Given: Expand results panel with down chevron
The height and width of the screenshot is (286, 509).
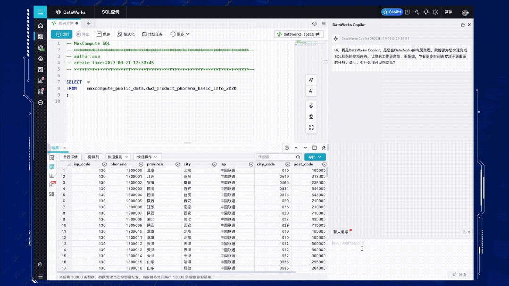Looking at the screenshot, I should (x=305, y=148).
